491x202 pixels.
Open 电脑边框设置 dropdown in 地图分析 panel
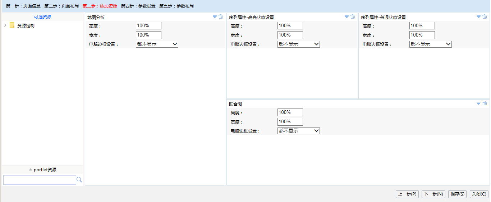coord(157,44)
